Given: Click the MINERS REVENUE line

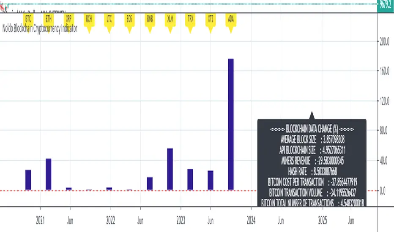Looking at the screenshot, I should (x=312, y=161).
